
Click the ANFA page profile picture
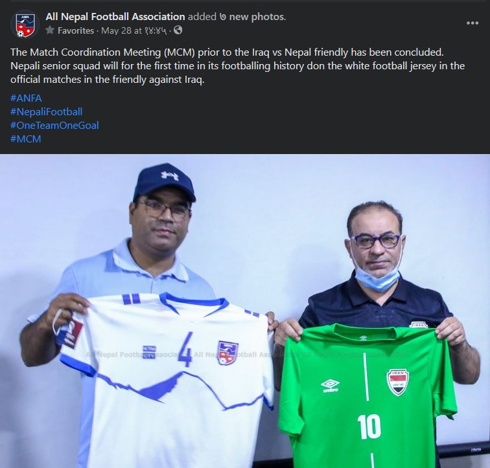(25, 24)
